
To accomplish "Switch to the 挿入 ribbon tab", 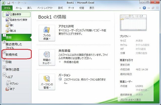I will (x=29, y=8).
